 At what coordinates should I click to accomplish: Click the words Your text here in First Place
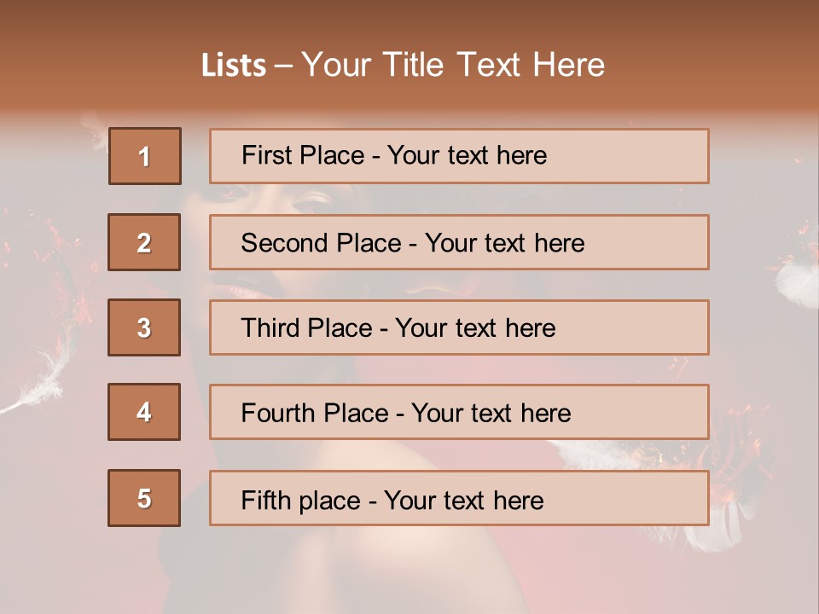point(467,156)
